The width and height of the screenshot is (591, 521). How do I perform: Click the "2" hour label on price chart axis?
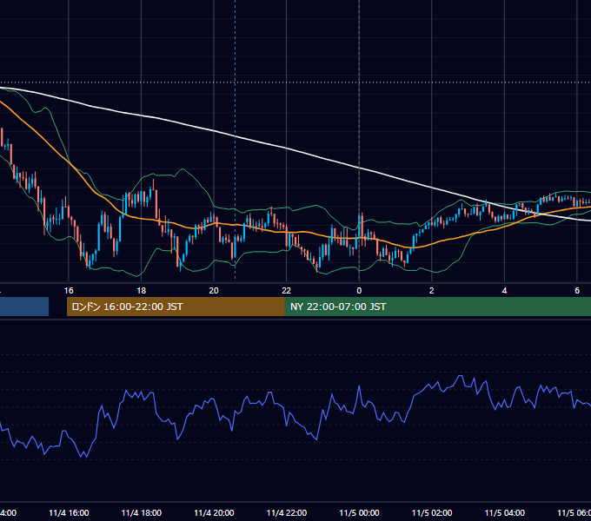(432, 291)
